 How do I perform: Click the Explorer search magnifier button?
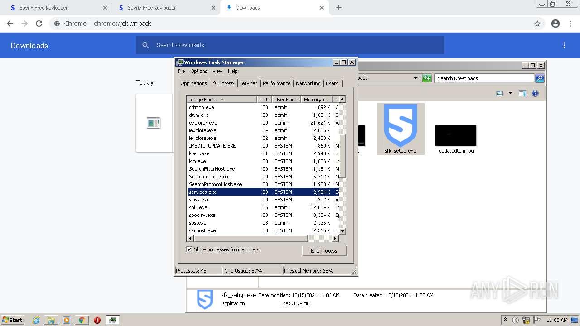pos(539,78)
